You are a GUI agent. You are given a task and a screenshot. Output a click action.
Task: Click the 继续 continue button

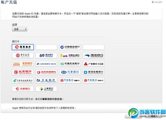point(153,116)
